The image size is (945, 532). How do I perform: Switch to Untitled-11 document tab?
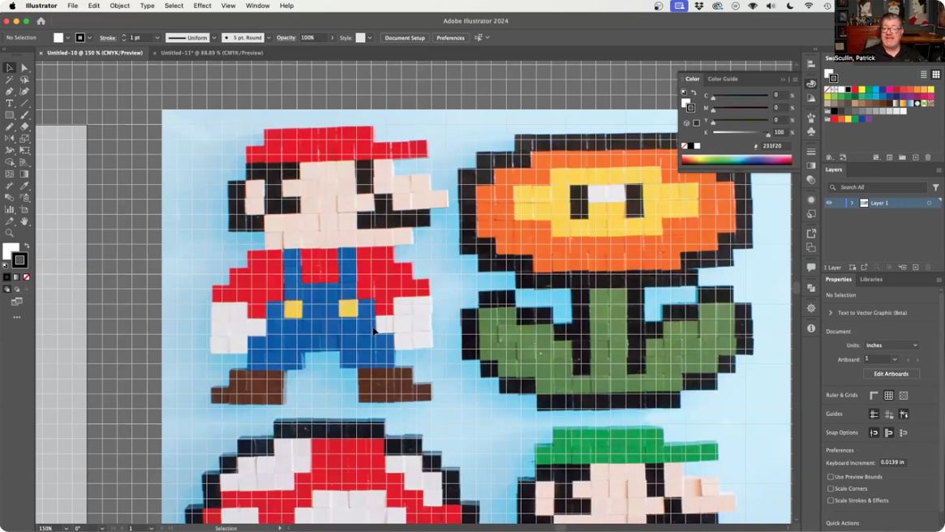(212, 53)
